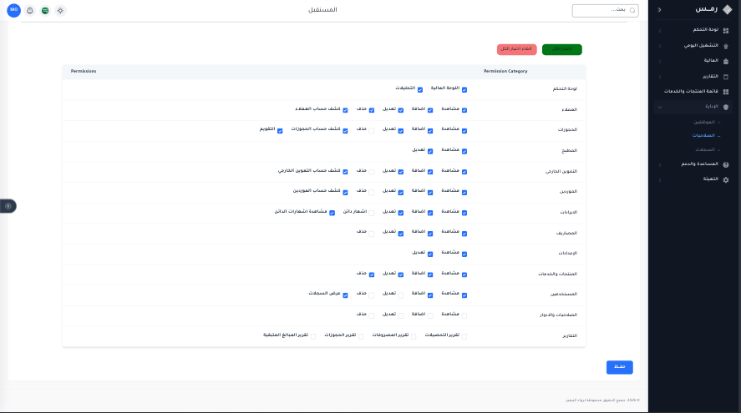Expand المساعدة والدعم menu chevron
The width and height of the screenshot is (741, 413).
point(660,164)
